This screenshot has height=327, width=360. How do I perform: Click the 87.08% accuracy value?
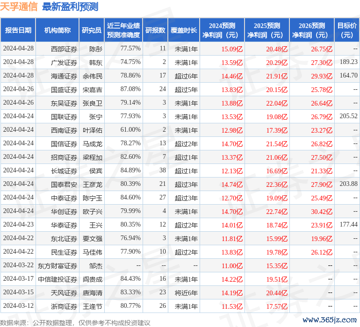pyautogui.click(x=130, y=89)
